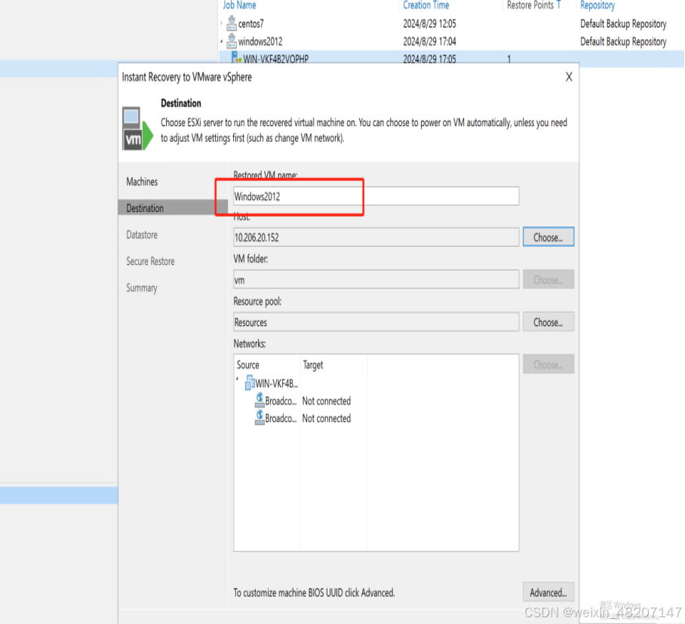The image size is (685, 624).
Task: Click restore points value 1
Action: tap(509, 59)
